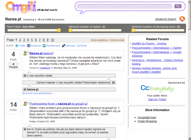This screenshot has height=140, width=191.
Task: Click Order by Date link
Action: [x=117, y=40]
